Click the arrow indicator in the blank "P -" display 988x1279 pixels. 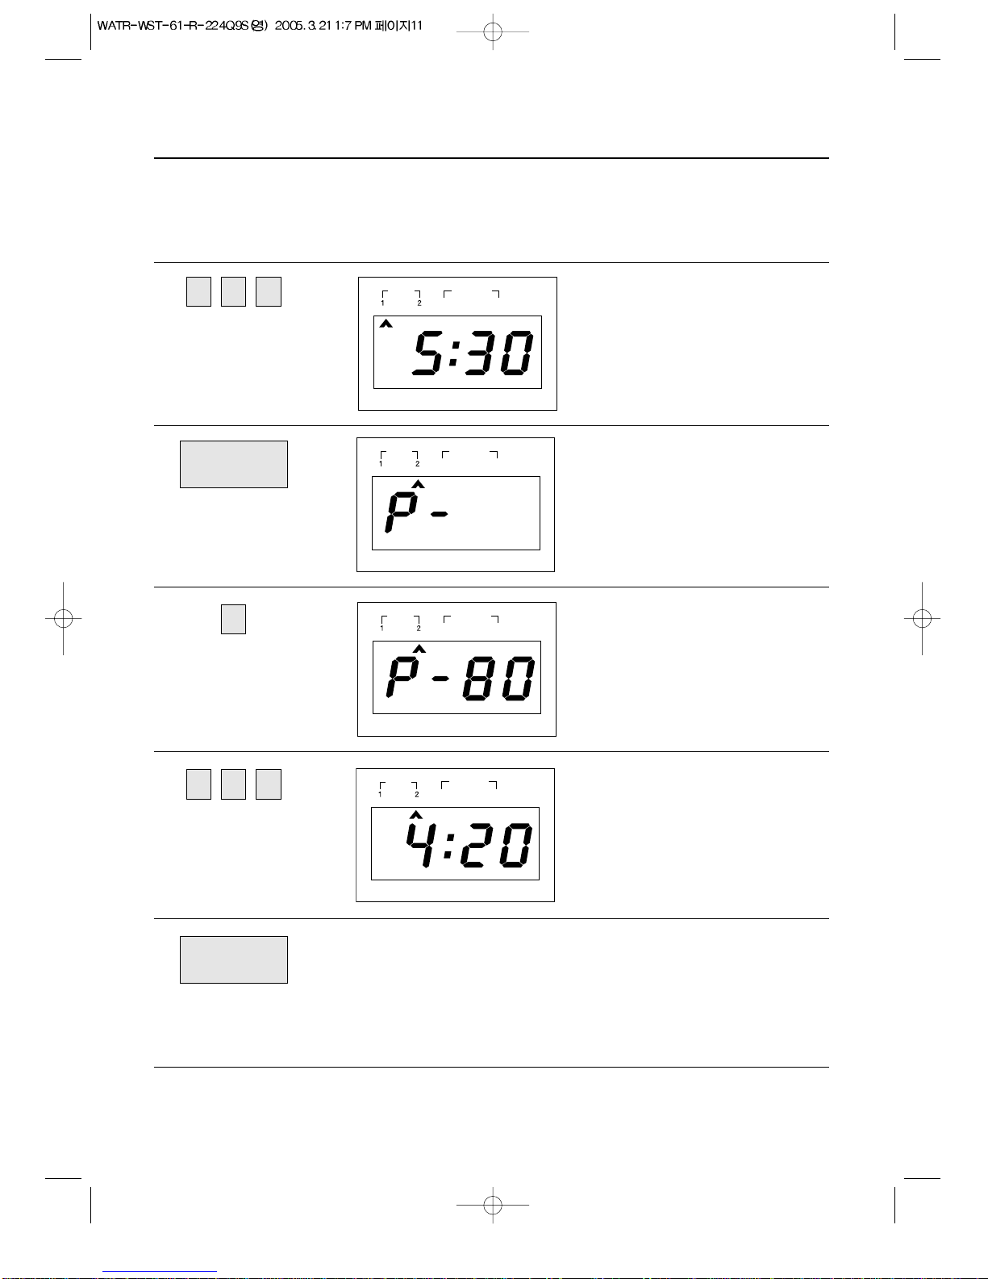pos(418,484)
